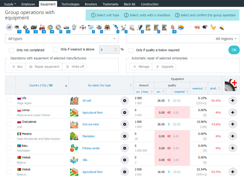Click plus button in Iron ore mine row
The height and width of the screenshot is (177, 244).
coord(233,124)
